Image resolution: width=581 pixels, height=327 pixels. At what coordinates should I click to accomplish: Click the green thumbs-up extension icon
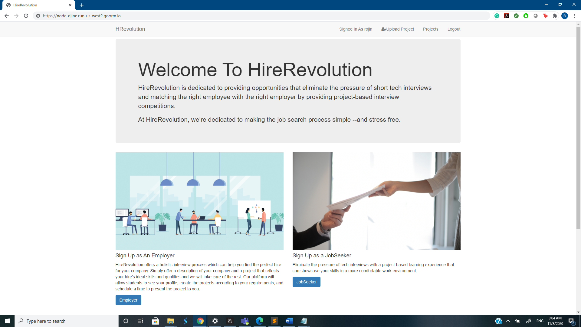click(x=526, y=16)
